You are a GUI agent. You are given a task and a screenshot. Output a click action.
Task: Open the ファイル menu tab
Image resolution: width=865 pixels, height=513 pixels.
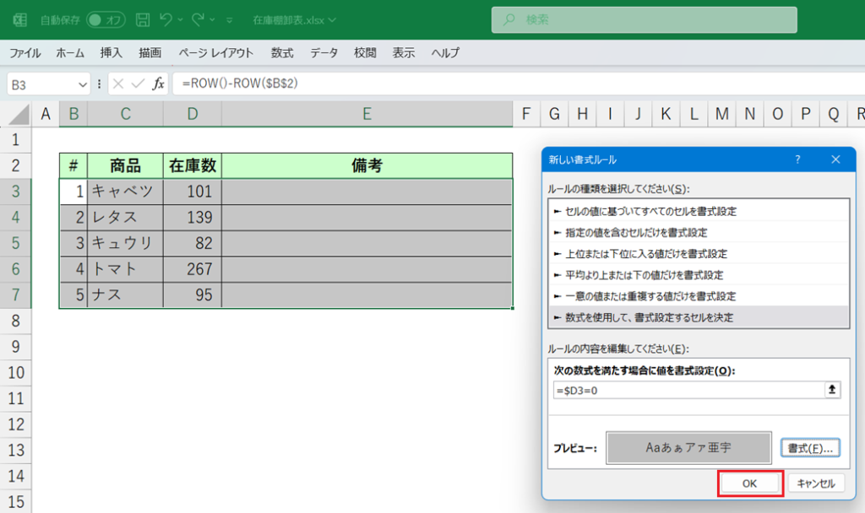24,53
